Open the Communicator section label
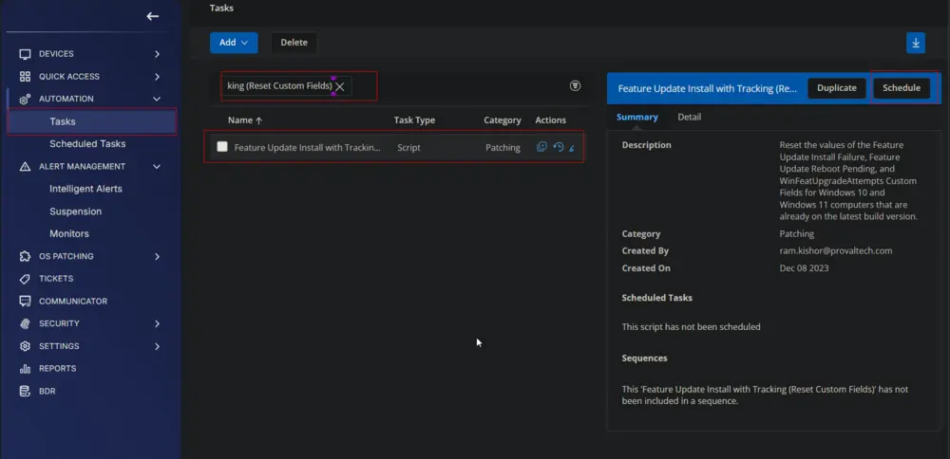Screen dimensions: 950x459 73,302
